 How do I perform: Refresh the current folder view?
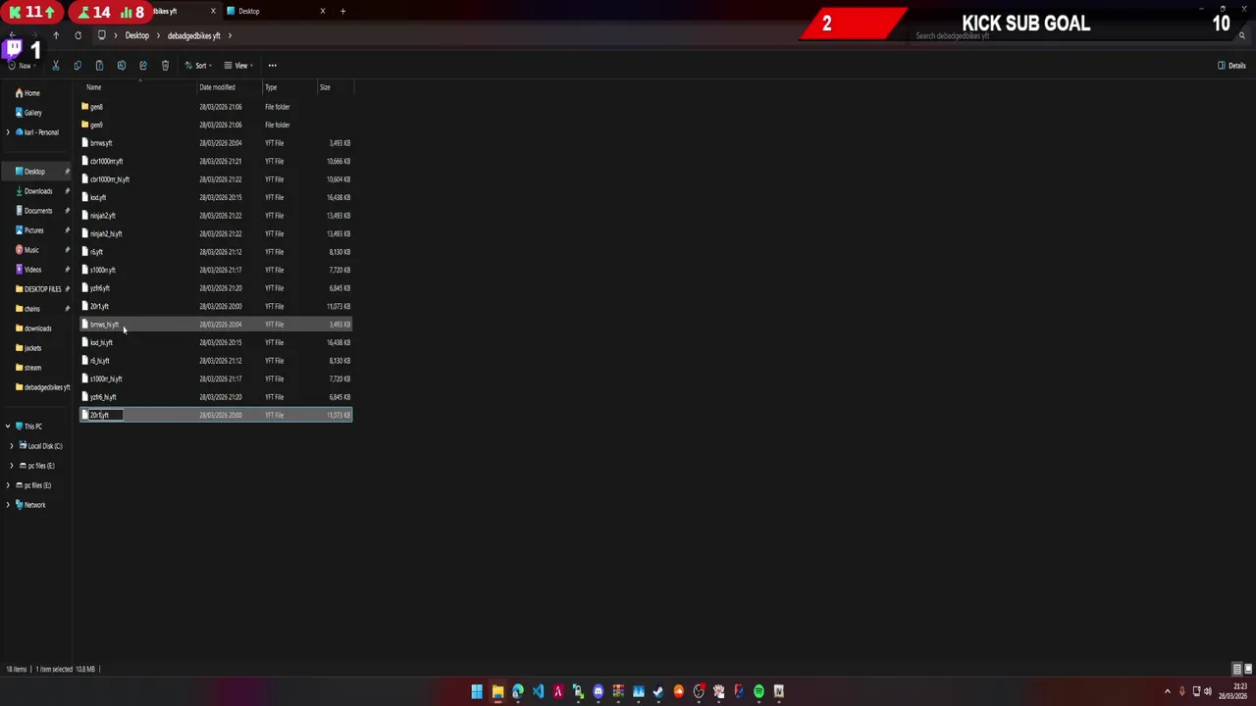pyautogui.click(x=78, y=35)
